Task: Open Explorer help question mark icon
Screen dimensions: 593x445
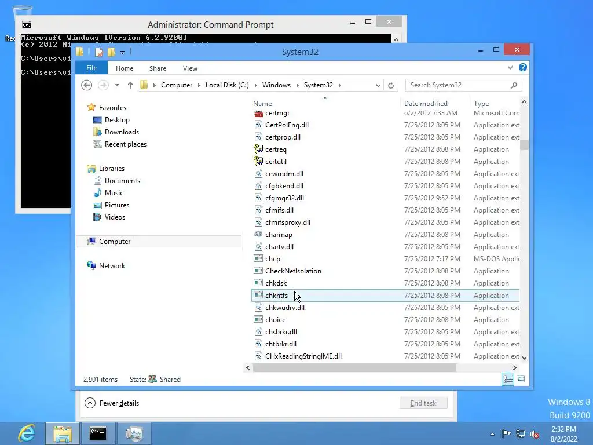Action: 523,67
